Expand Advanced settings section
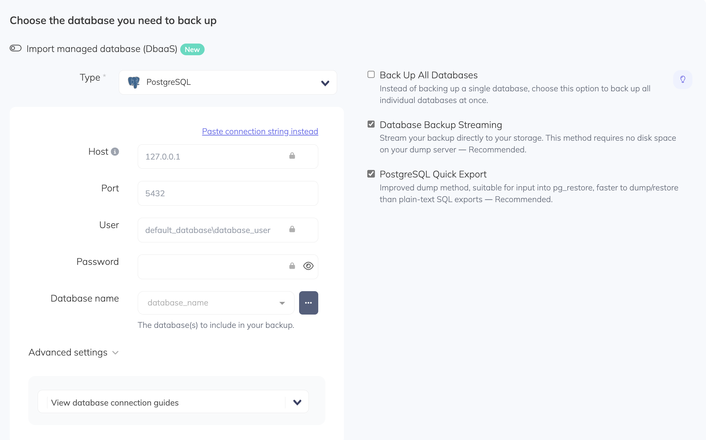 pyautogui.click(x=74, y=353)
